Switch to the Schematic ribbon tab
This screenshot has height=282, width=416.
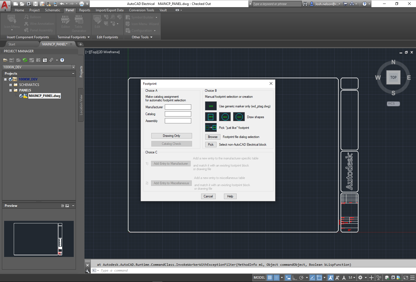coord(53,10)
